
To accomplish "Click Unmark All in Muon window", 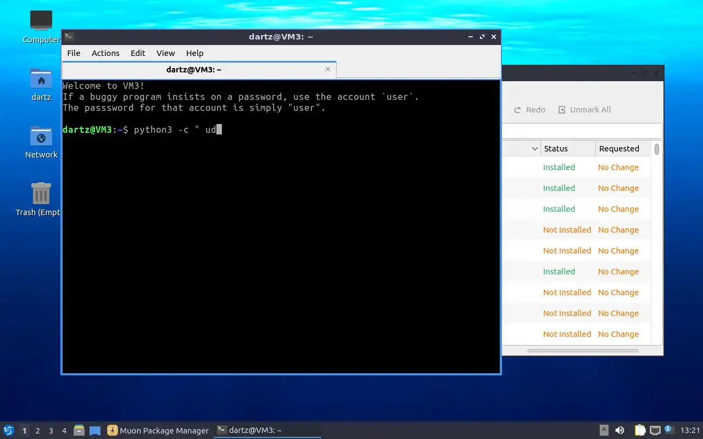I will pyautogui.click(x=585, y=110).
